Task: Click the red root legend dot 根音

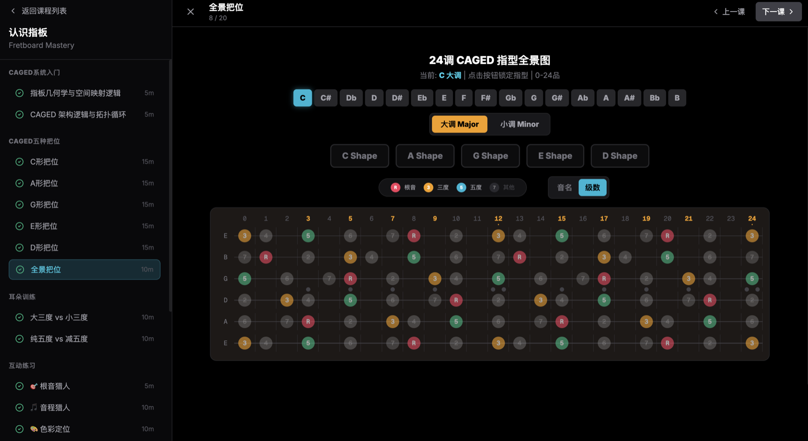Action: (x=395, y=187)
